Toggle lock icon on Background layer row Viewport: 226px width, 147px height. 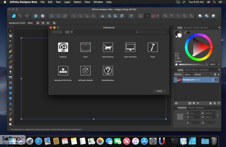[213, 80]
